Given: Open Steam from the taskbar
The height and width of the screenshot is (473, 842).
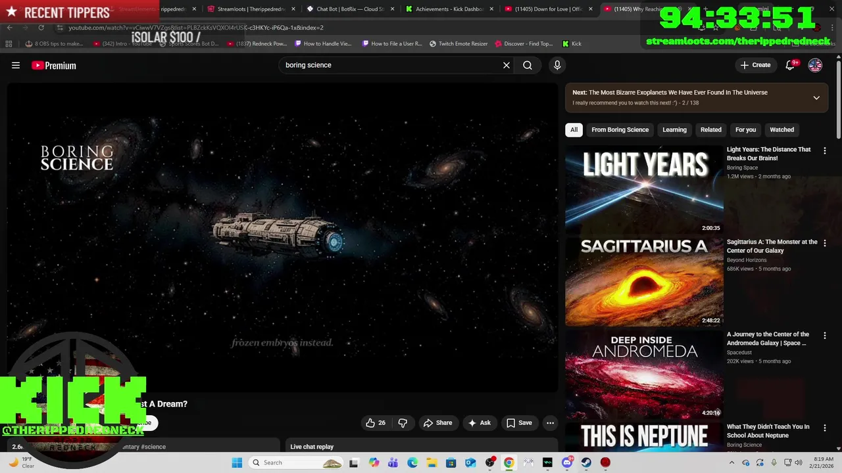Looking at the screenshot, I should click(x=586, y=462).
